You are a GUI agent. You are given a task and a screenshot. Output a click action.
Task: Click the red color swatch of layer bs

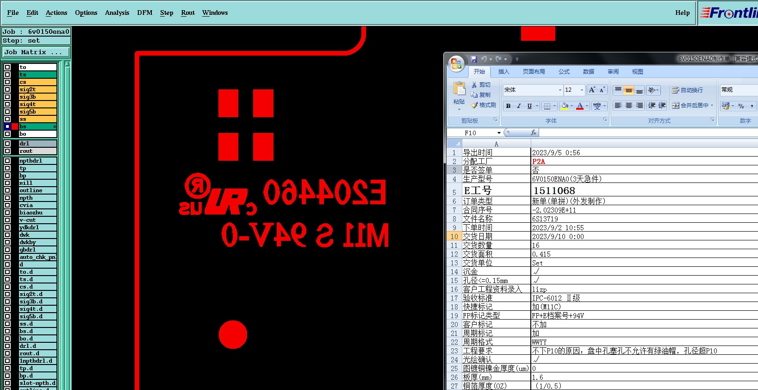click(x=15, y=126)
